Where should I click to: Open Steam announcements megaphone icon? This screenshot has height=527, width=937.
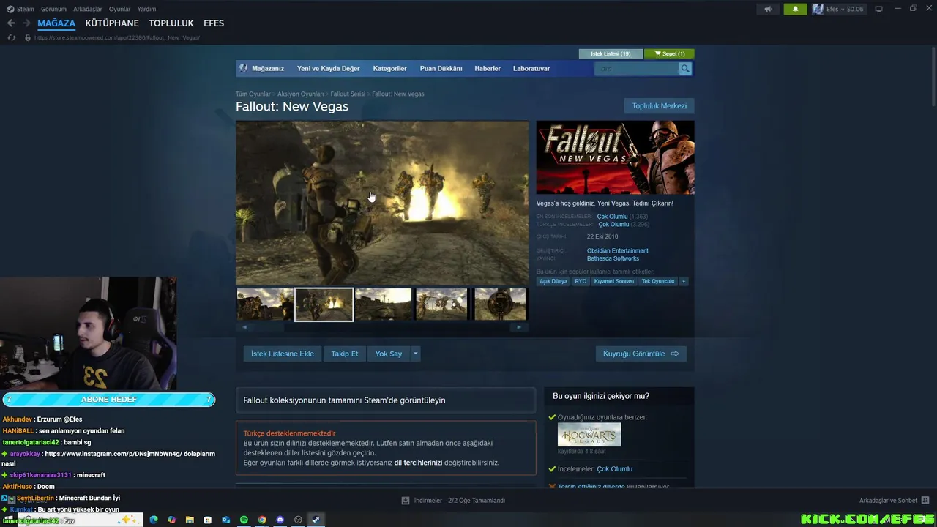[768, 9]
